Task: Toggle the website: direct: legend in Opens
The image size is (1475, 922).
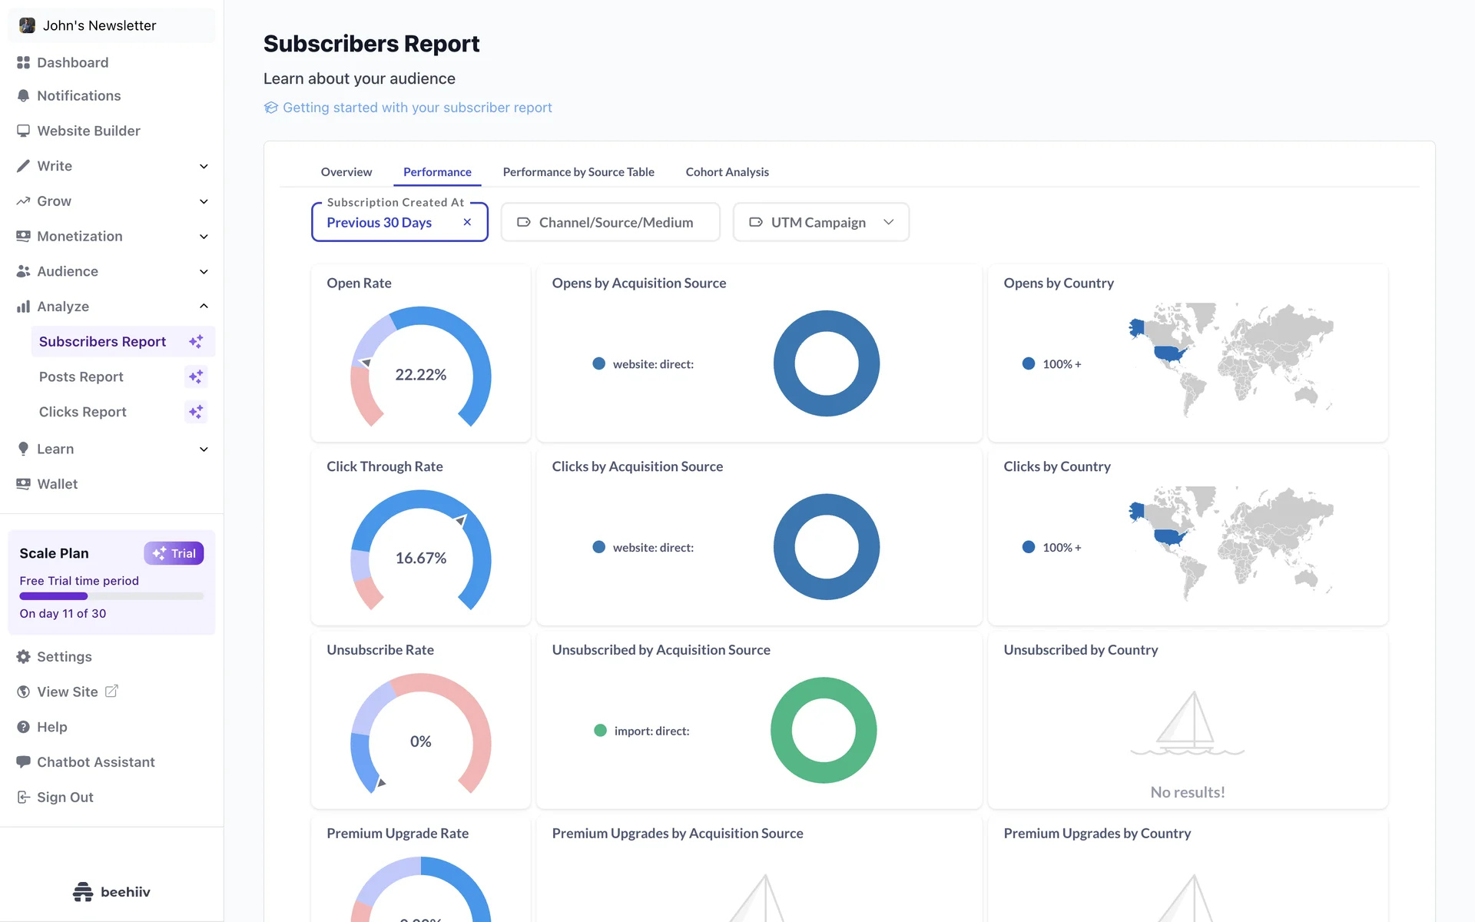Action: tap(652, 364)
